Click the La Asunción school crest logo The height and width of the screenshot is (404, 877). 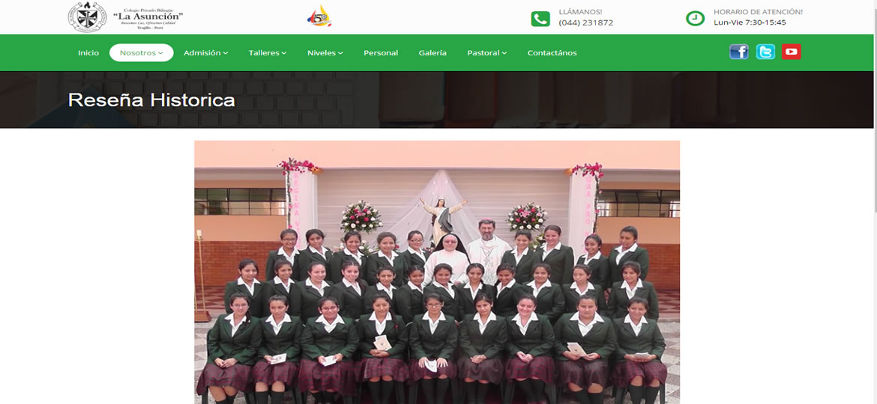tap(87, 16)
